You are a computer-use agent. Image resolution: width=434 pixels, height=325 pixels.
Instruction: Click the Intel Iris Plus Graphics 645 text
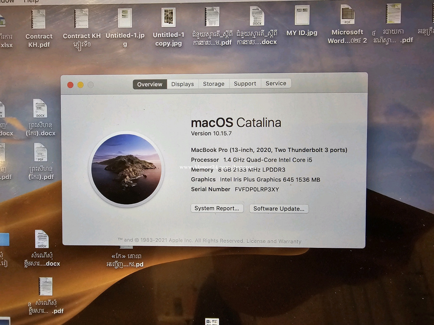pyautogui.click(x=270, y=180)
